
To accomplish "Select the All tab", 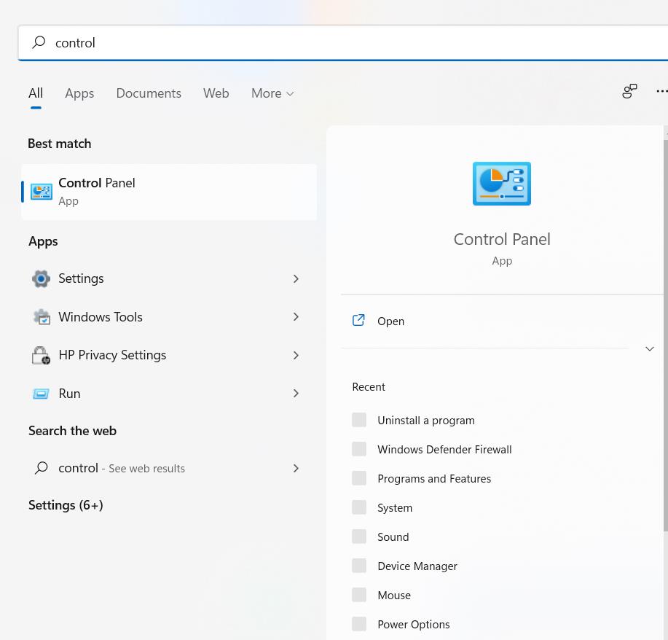I will (36, 93).
